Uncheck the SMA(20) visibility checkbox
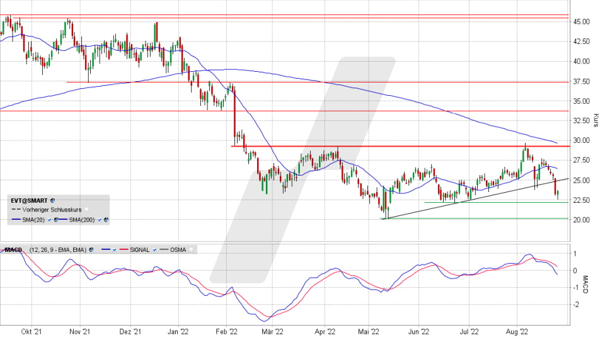The height and width of the screenshot is (340, 605). 49,220
